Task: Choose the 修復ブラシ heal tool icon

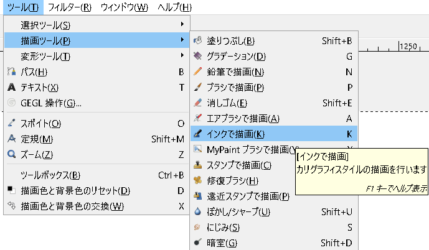Action: pyautogui.click(x=197, y=181)
